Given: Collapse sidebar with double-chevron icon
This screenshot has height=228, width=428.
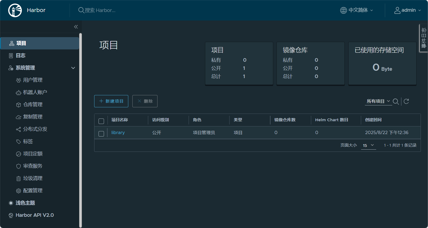Looking at the screenshot, I should coord(76,27).
